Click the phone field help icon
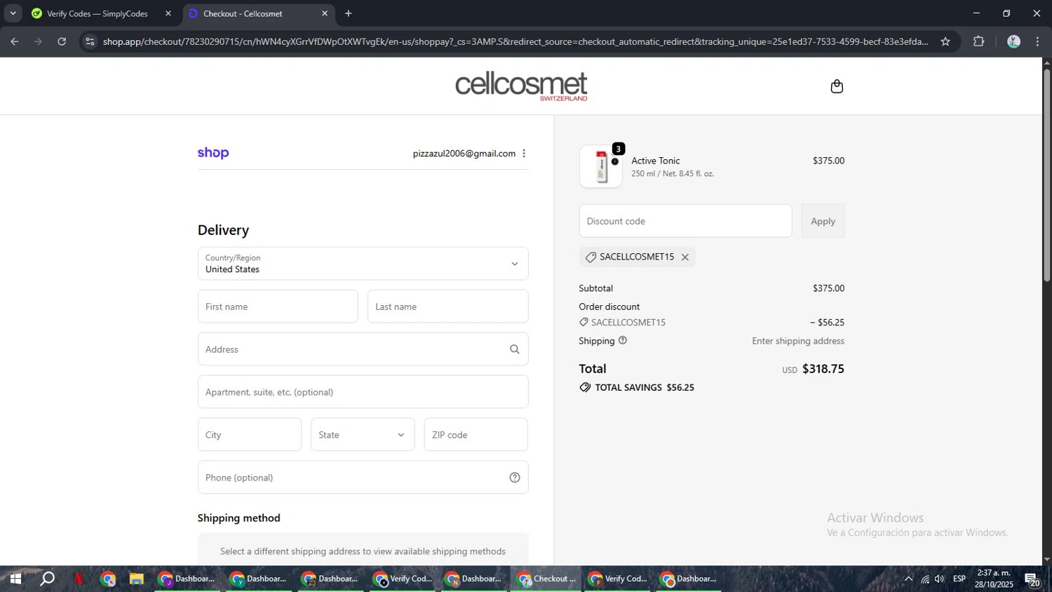Image resolution: width=1052 pixels, height=592 pixels. tap(515, 478)
